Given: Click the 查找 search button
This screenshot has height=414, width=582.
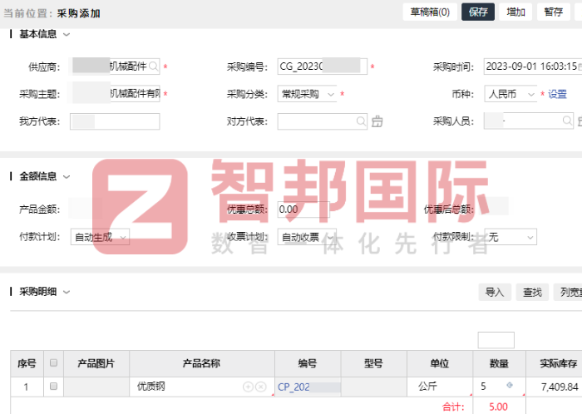Looking at the screenshot, I should pos(532,293).
